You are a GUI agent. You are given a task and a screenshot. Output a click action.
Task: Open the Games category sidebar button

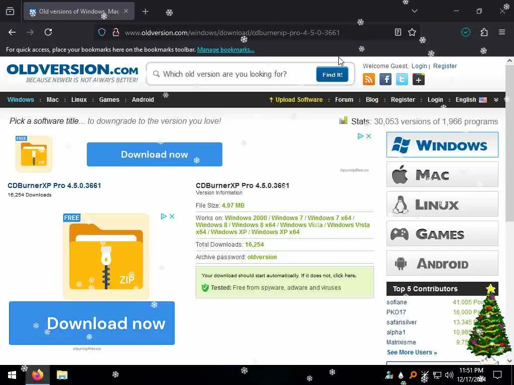442,234
